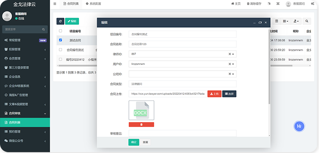Click the 审核意见 input field
Screen dimensions: 319x153
[x=183, y=133]
